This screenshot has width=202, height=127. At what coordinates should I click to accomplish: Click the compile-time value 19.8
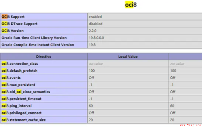tap(92, 45)
